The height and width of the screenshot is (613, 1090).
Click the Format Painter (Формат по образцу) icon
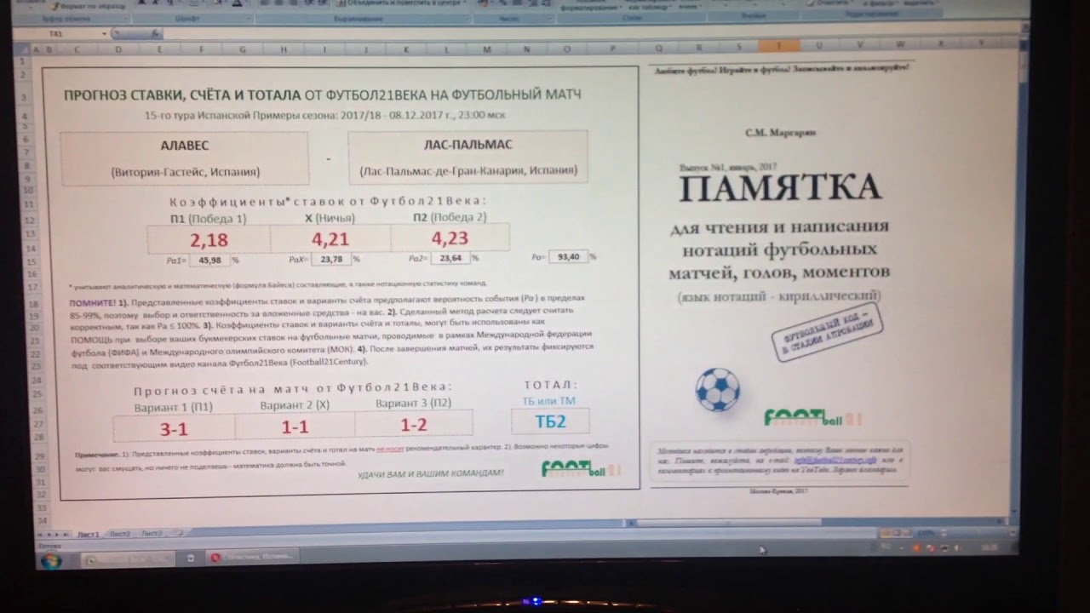point(54,6)
